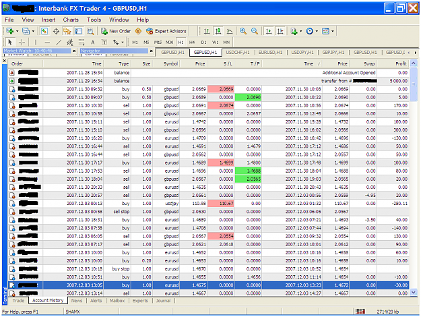Viewport: 421px width, 317px height.
Task: Switch timeframe to M15
Action: point(158,42)
